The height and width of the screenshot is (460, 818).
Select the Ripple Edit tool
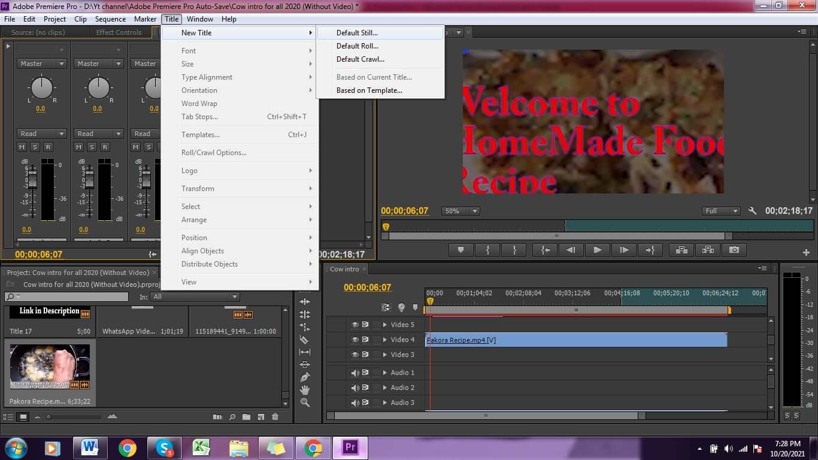click(x=305, y=302)
